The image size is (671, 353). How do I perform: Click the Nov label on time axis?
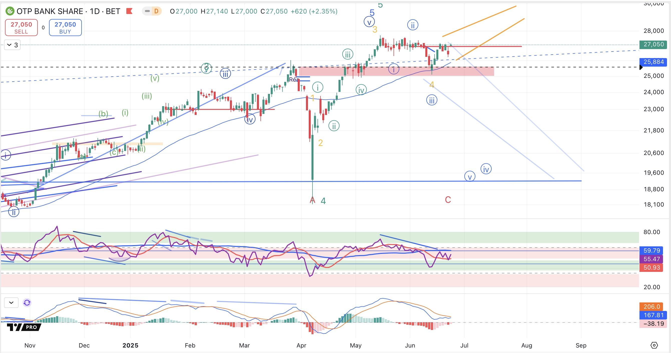coord(30,345)
